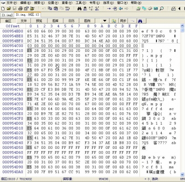Navigate Back with the blue left arrow
Image resolution: width=185 pixels, height=182 pixels.
[x=121, y=9]
